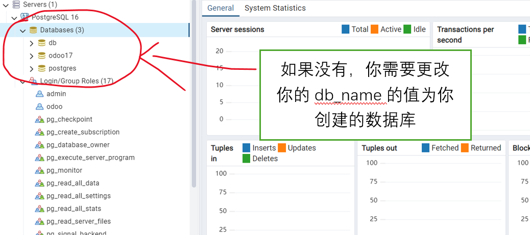Toggle the Updates legend in Tuples in
This screenshot has width=530, height=235.
297,148
